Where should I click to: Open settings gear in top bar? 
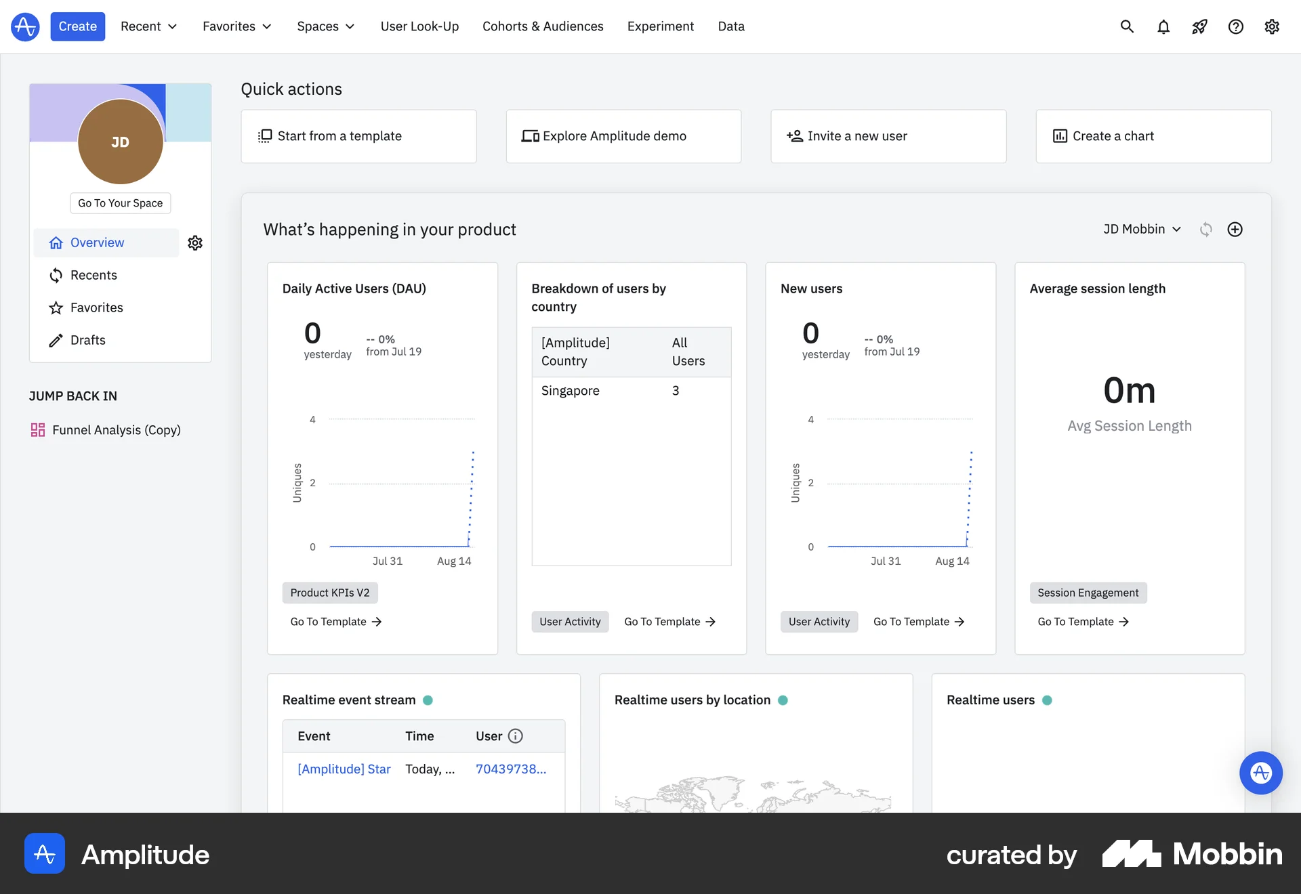click(1272, 26)
